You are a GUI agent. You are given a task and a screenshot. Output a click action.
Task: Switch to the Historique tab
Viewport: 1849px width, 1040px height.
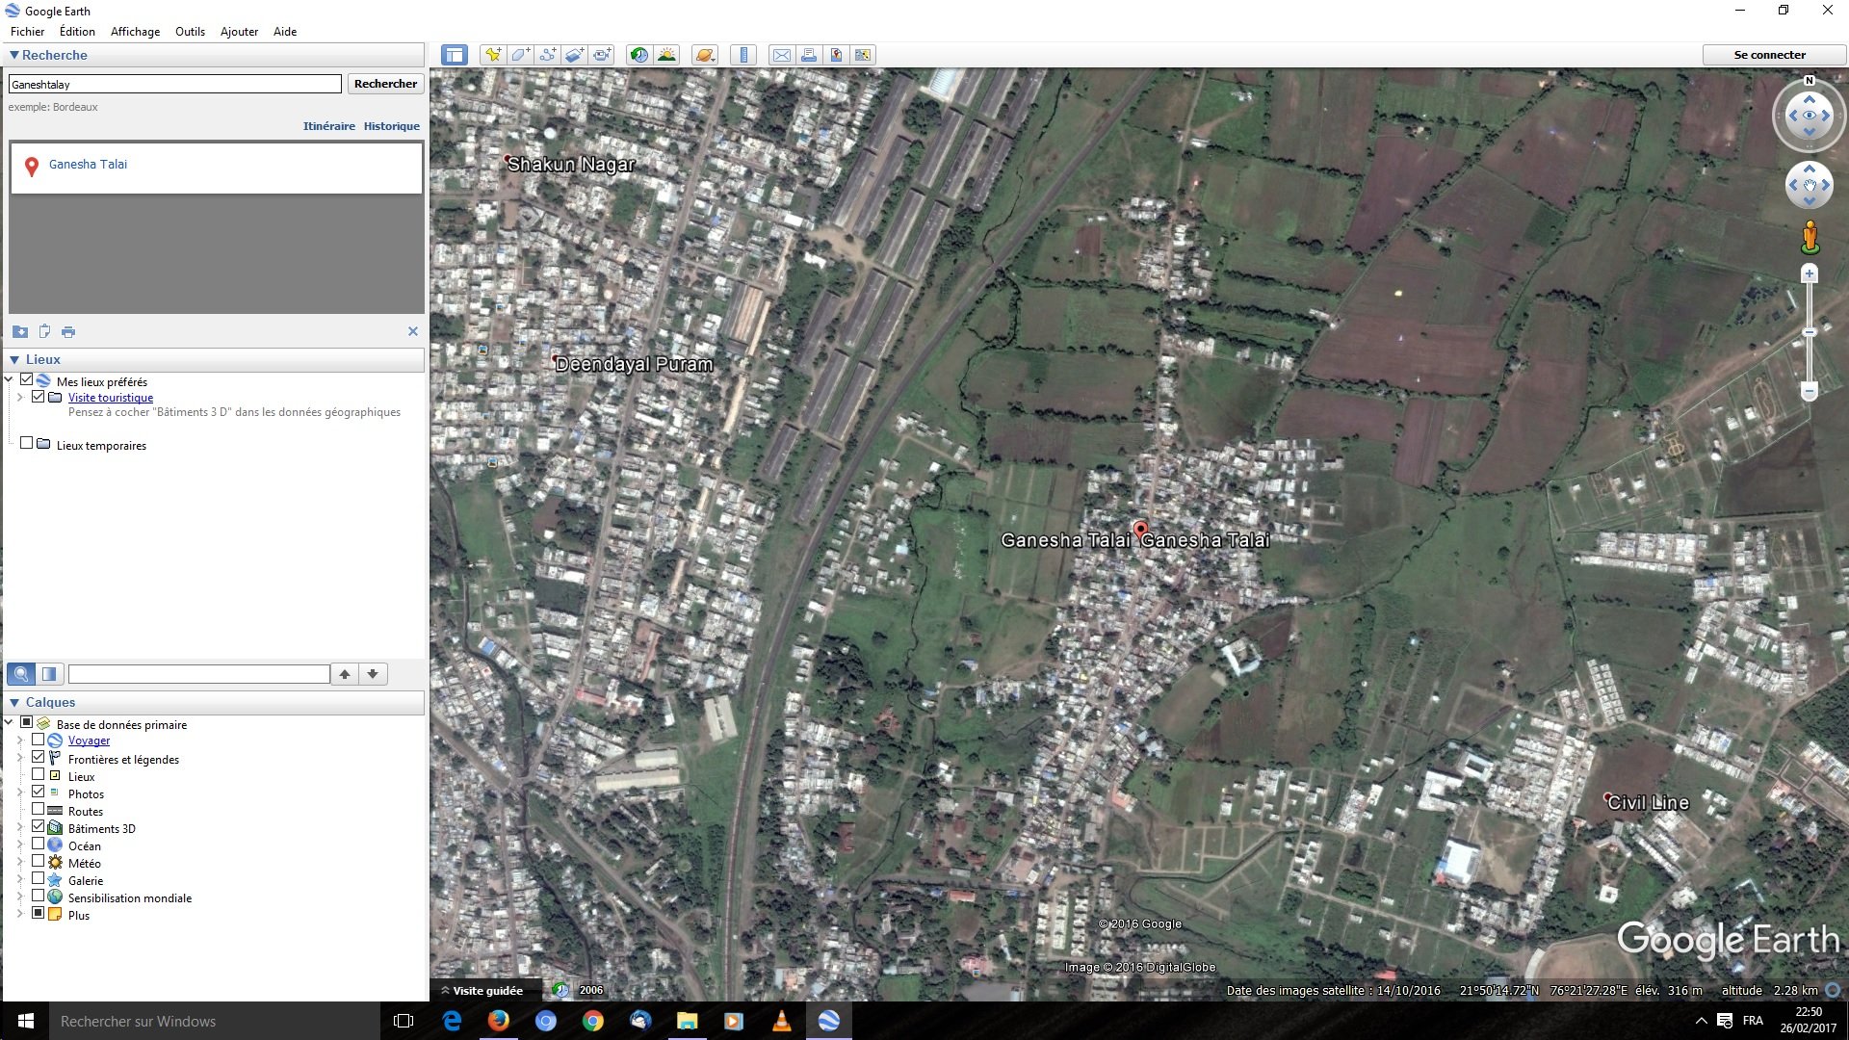pos(391,125)
